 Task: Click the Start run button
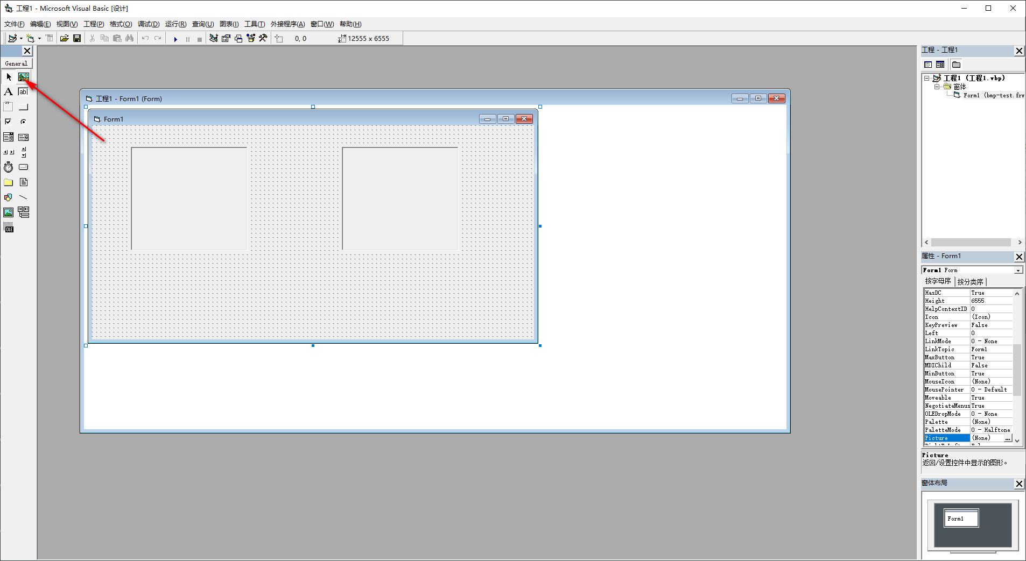175,39
